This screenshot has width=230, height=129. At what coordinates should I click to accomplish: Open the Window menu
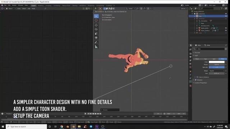click(20, 5)
